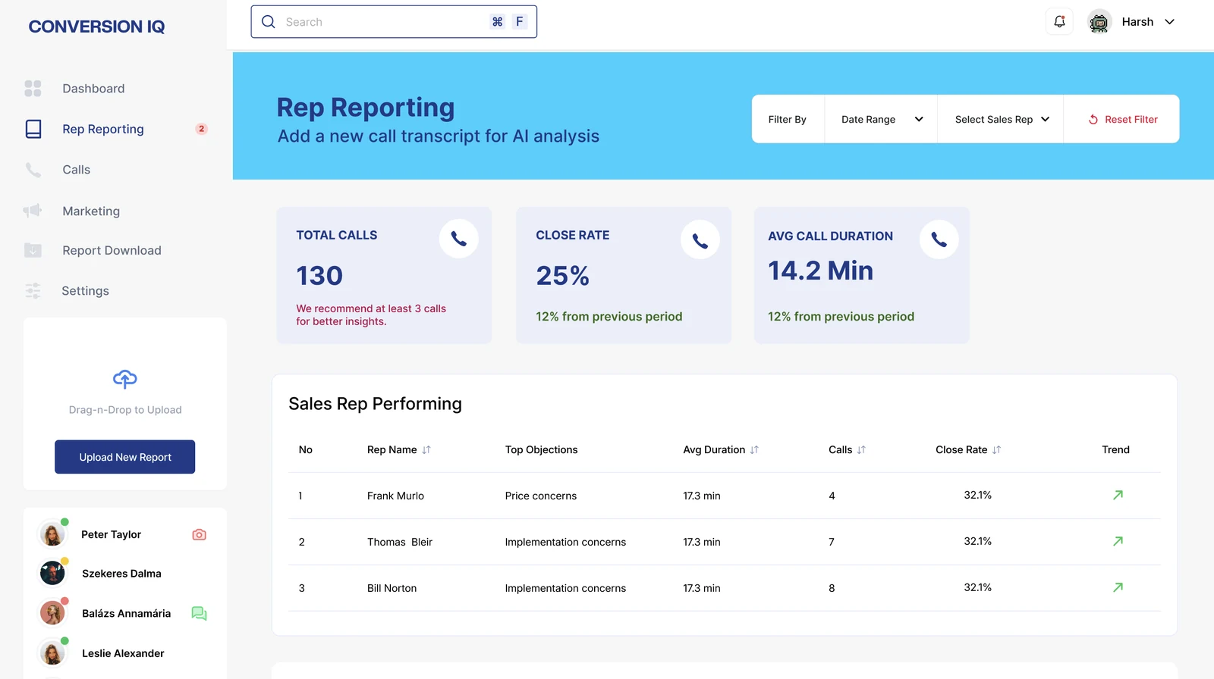Click the cloud upload icon
This screenshot has height=679, width=1214.
125,379
